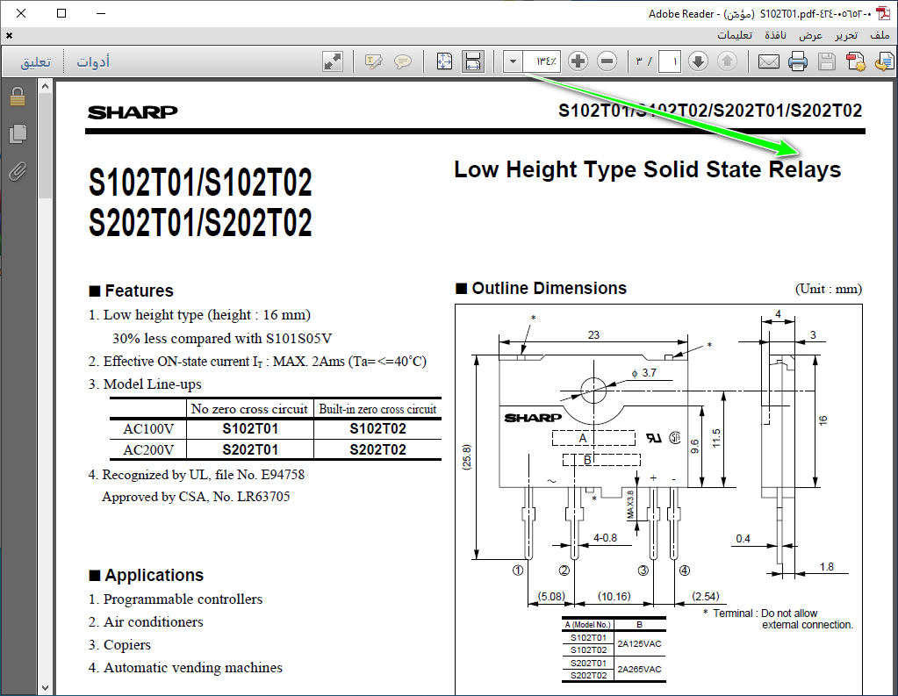Image resolution: width=898 pixels, height=696 pixels.
Task: Open the تعليق (Comment) pane
Action: click(35, 61)
